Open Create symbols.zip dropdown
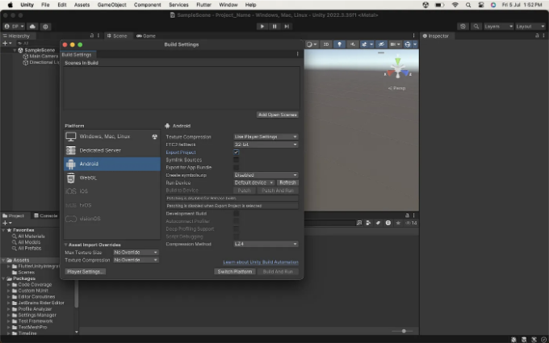This screenshot has height=343, width=549. pyautogui.click(x=266, y=175)
